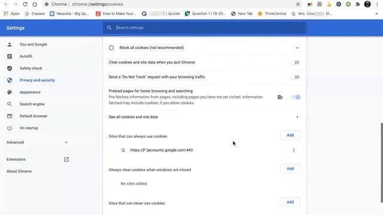The image size is (383, 215).
Task: Open the Extensions puzzle piece menu
Action: pyautogui.click(x=358, y=4)
